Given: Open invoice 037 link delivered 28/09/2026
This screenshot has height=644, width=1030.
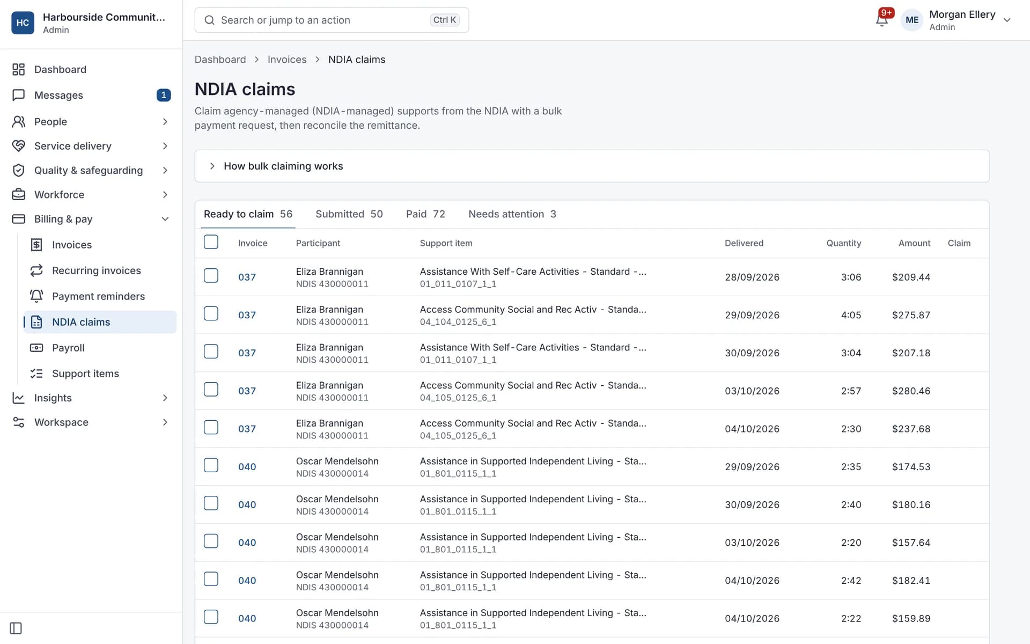Looking at the screenshot, I should point(247,277).
